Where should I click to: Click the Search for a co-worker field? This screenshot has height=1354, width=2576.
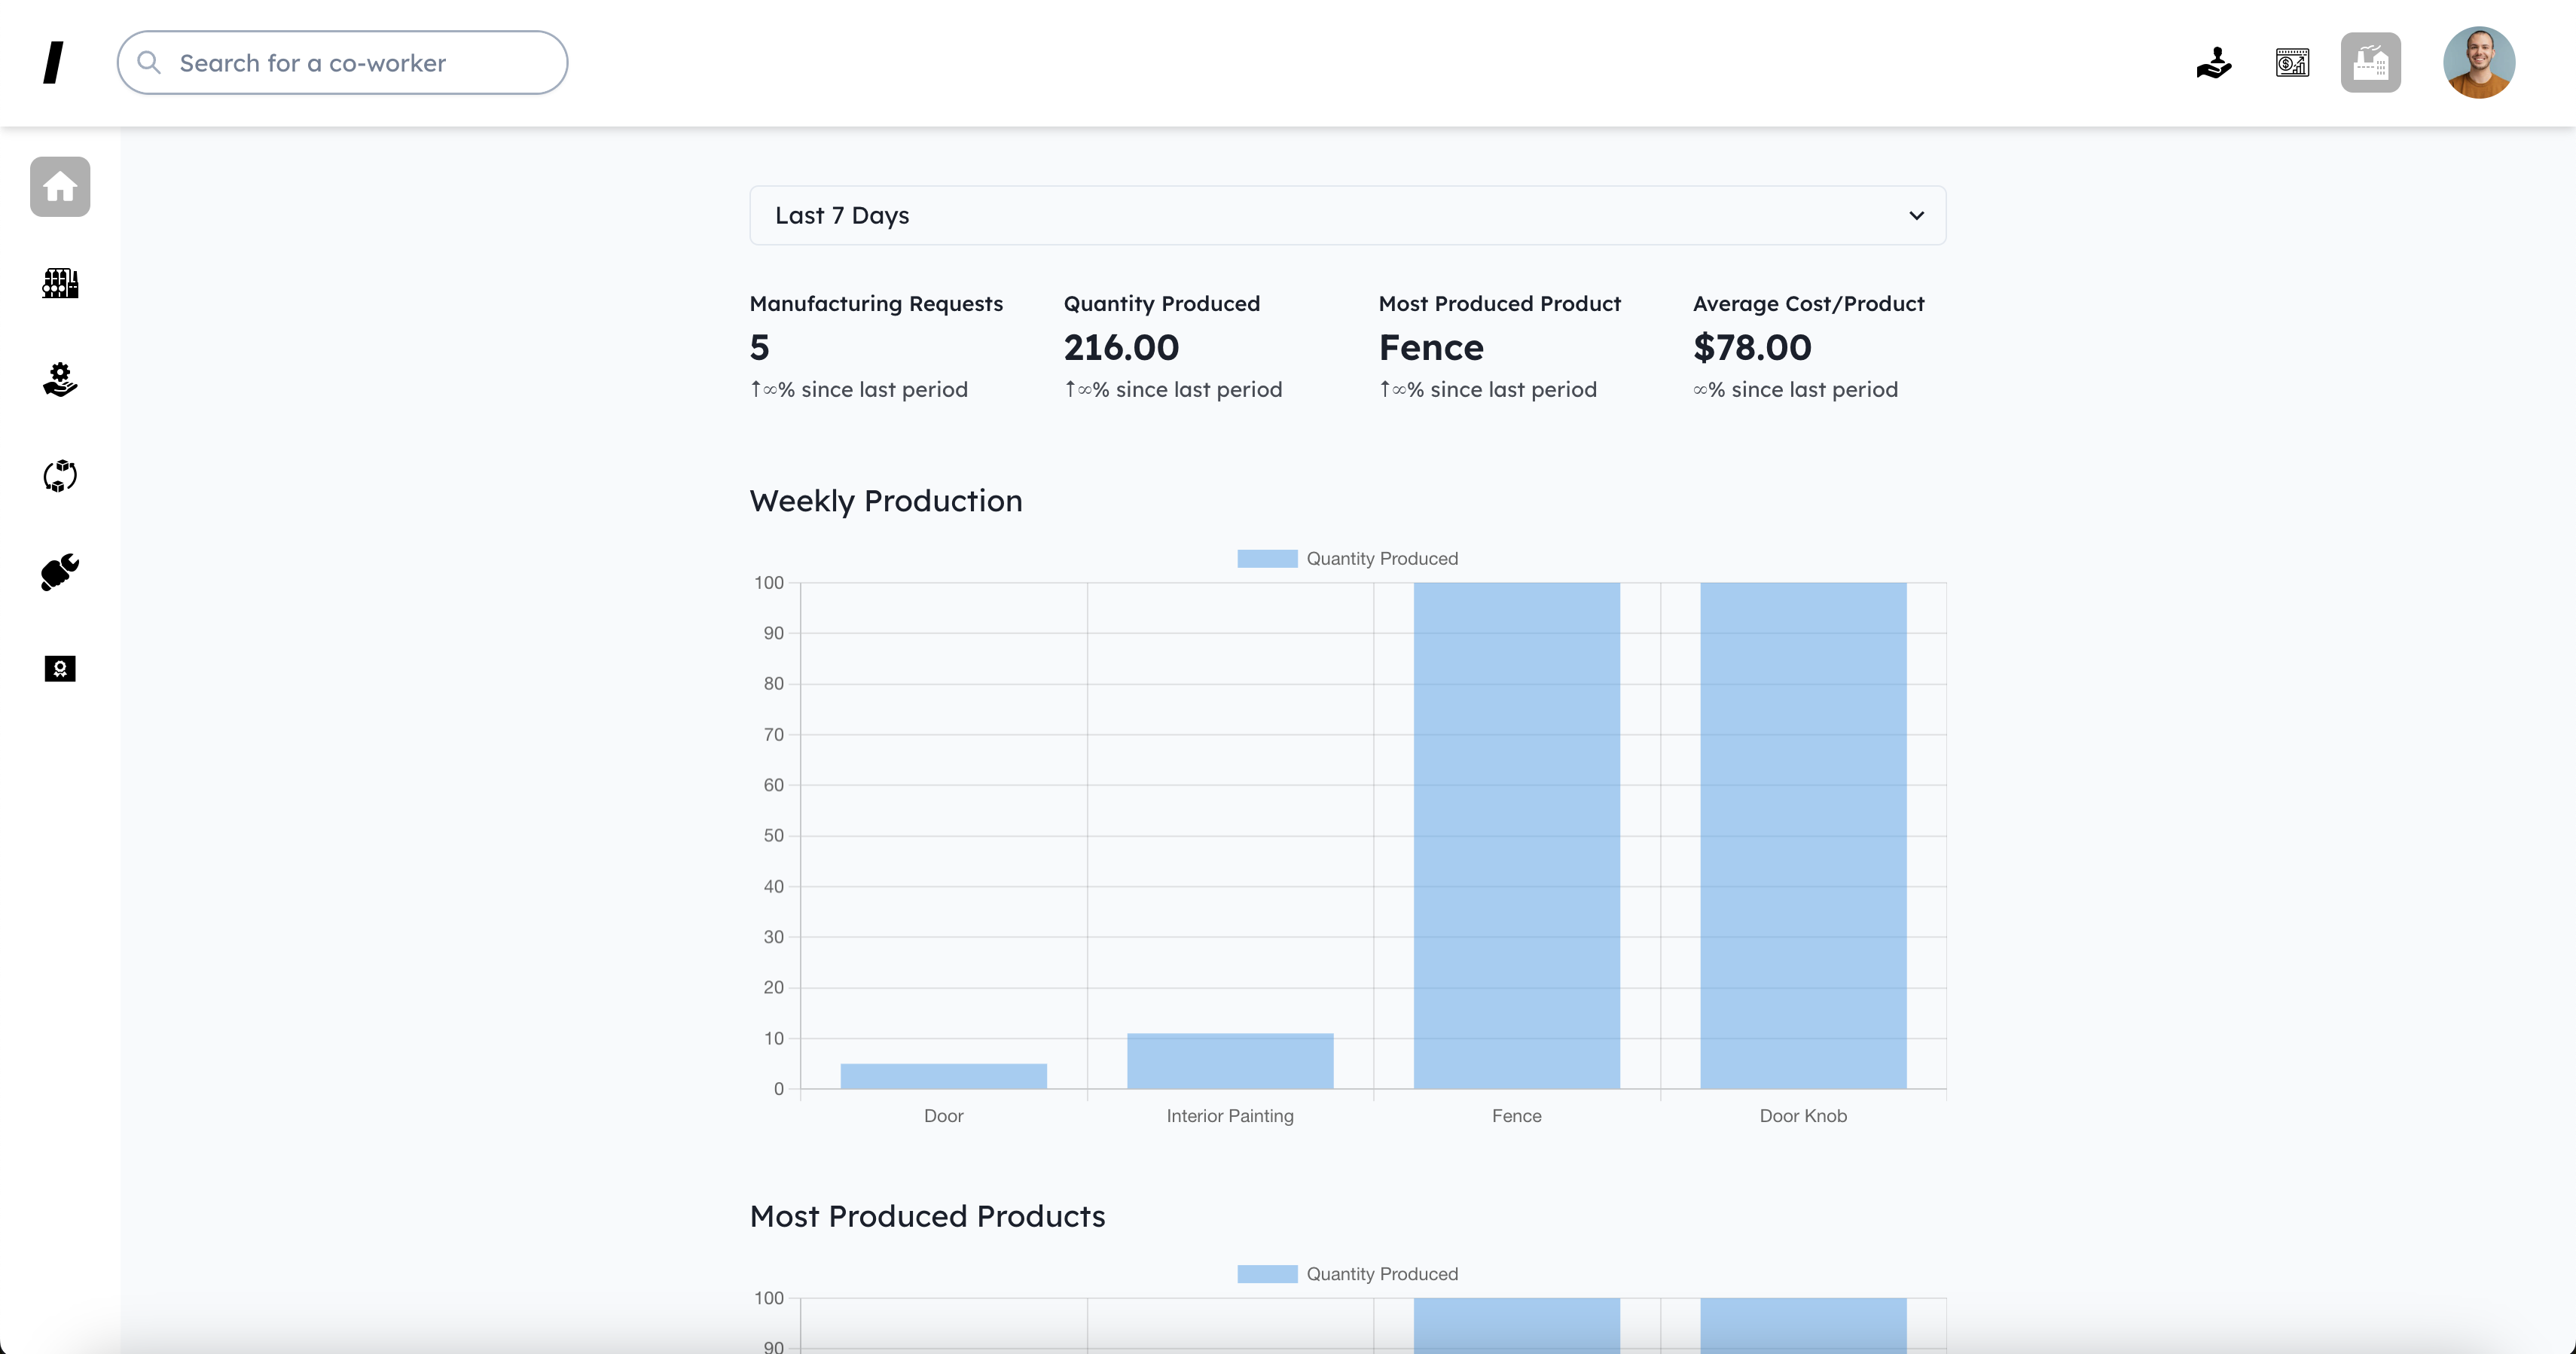point(360,63)
